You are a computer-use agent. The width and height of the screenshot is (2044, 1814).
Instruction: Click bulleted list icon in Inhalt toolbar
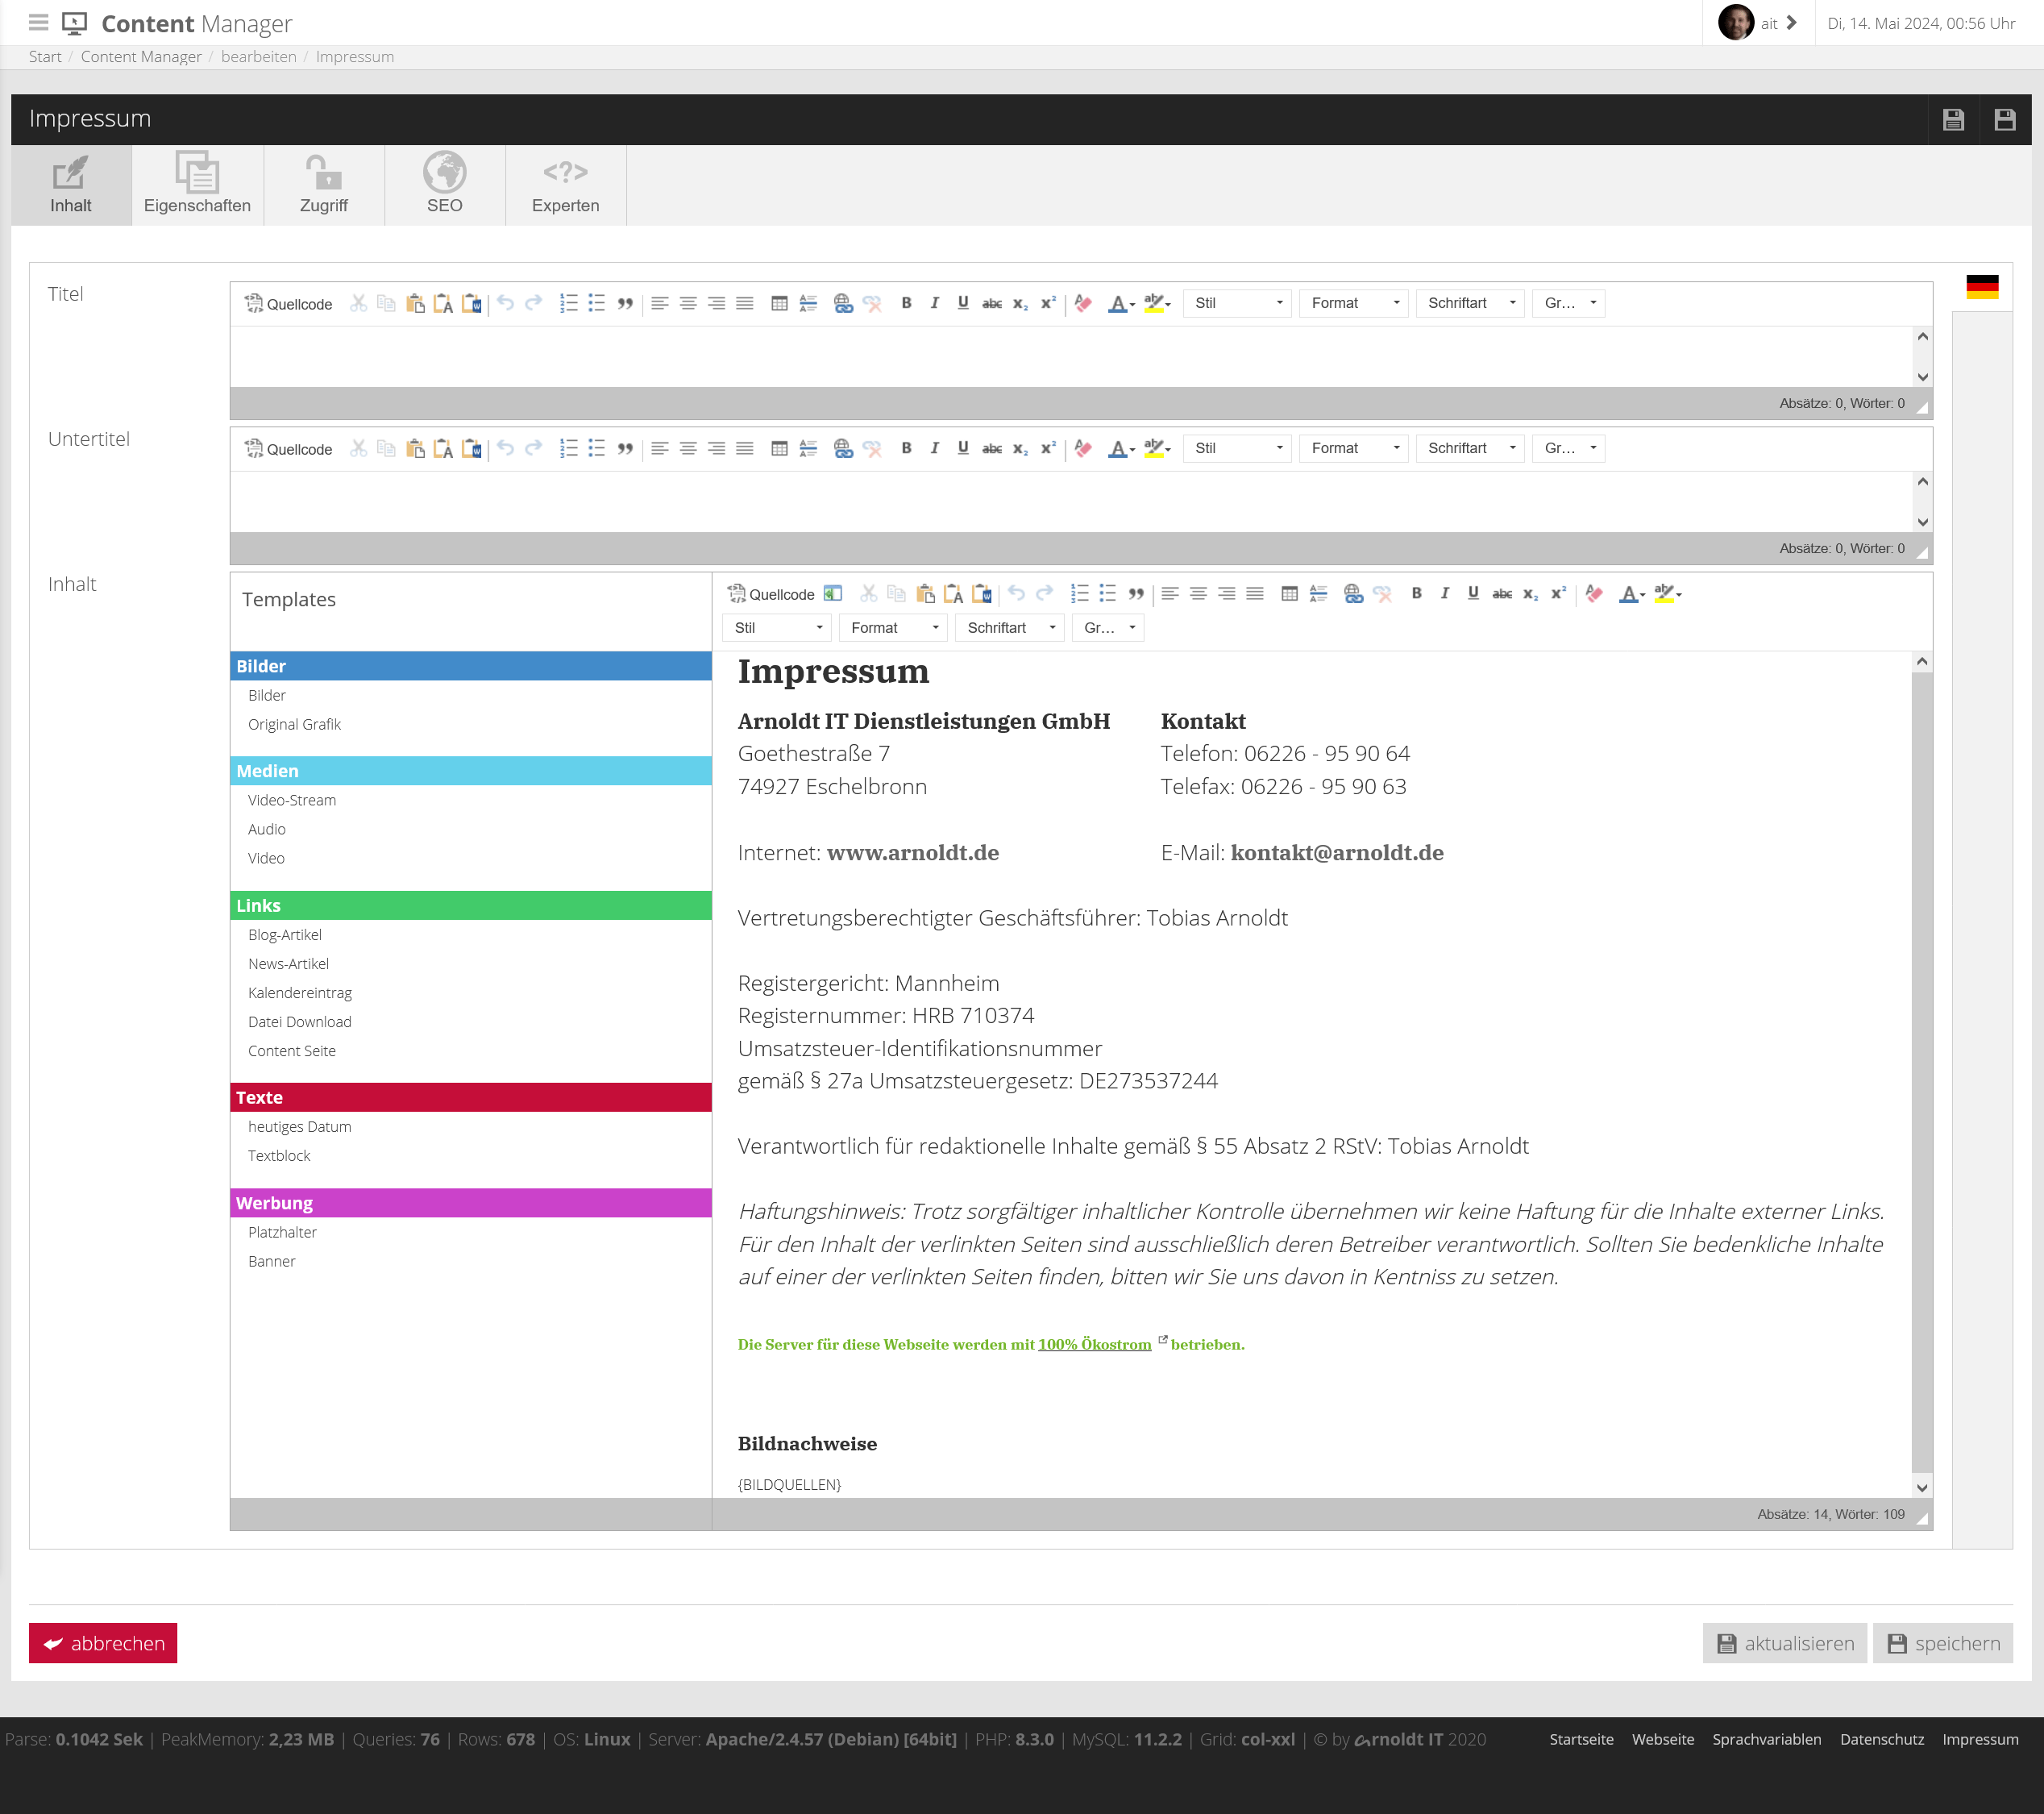coord(1107,593)
